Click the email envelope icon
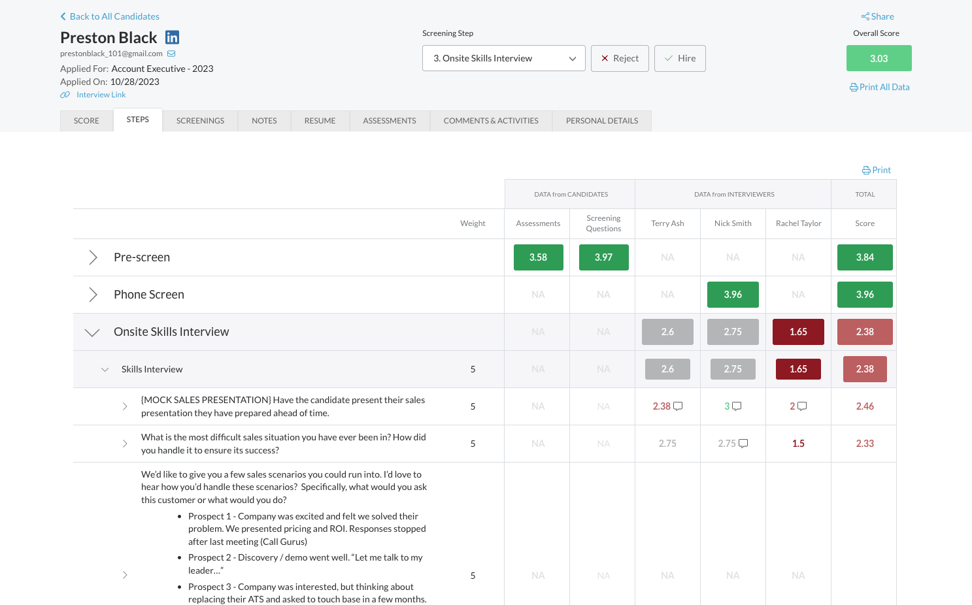The image size is (972, 605). tap(171, 54)
